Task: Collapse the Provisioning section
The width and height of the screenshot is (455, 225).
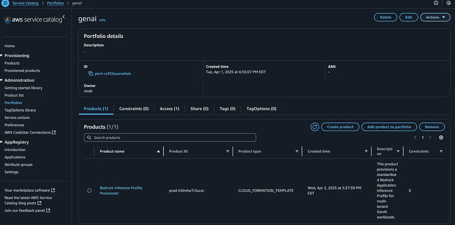Action: [1, 55]
